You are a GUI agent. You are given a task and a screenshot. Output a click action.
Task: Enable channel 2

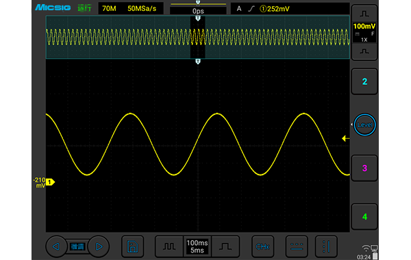(x=364, y=81)
